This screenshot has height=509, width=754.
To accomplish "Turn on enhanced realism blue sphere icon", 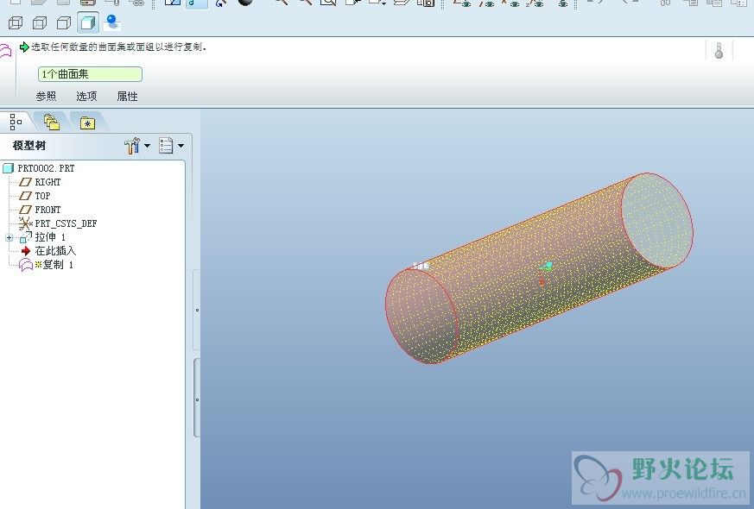I will (x=112, y=22).
